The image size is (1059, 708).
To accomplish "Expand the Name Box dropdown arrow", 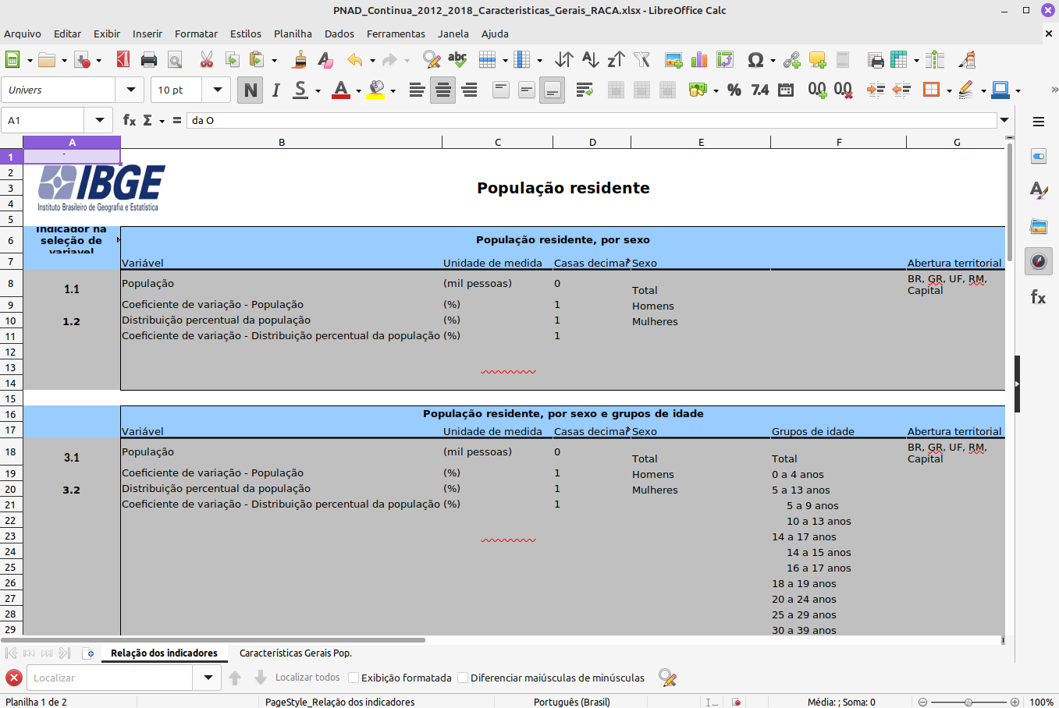I will [x=99, y=120].
